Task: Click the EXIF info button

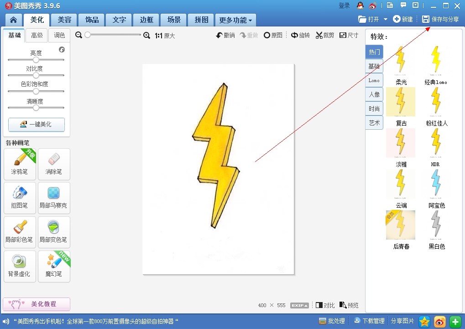Action: [299, 305]
